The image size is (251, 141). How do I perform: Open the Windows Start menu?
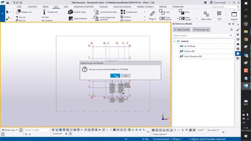tap(246, 3)
